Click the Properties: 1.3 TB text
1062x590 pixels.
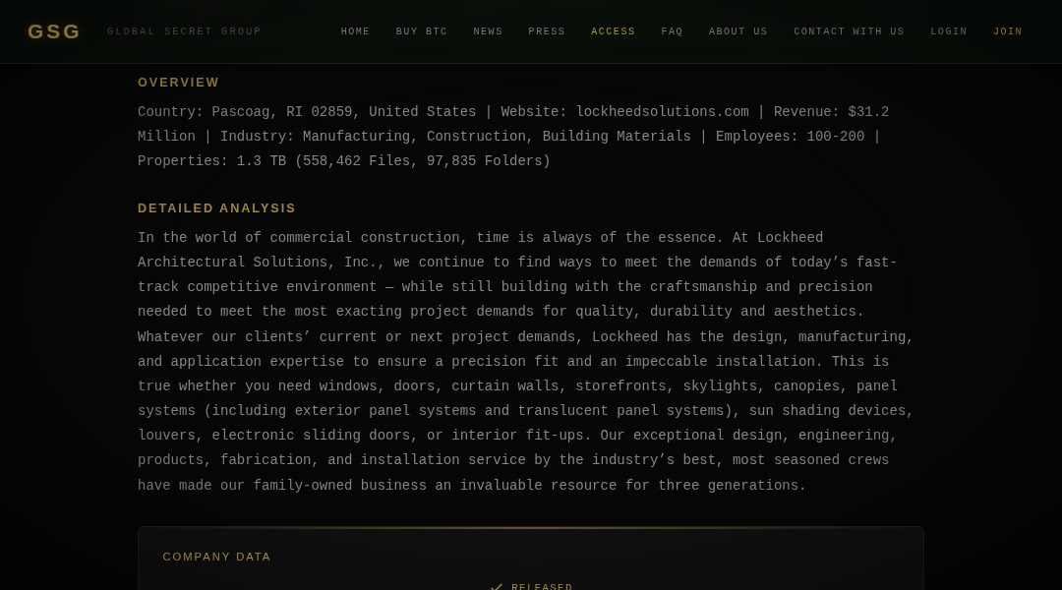point(212,161)
